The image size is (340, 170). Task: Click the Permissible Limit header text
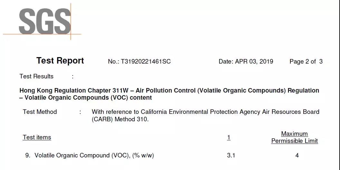point(295,141)
